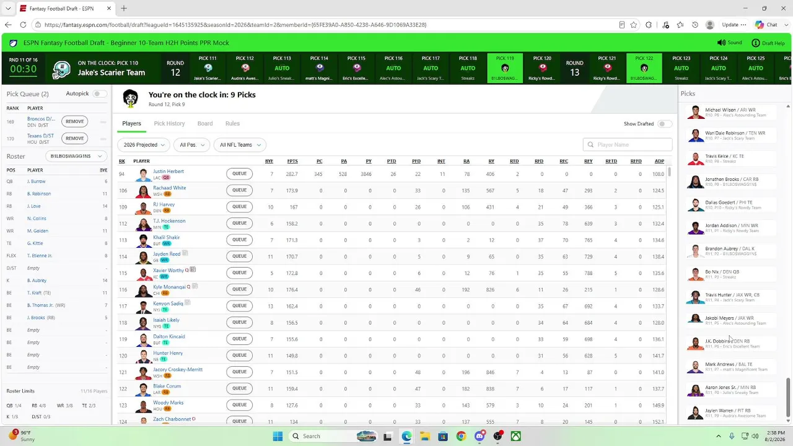Open the All Pos. position filter dropdown
The image size is (793, 446).
point(191,145)
